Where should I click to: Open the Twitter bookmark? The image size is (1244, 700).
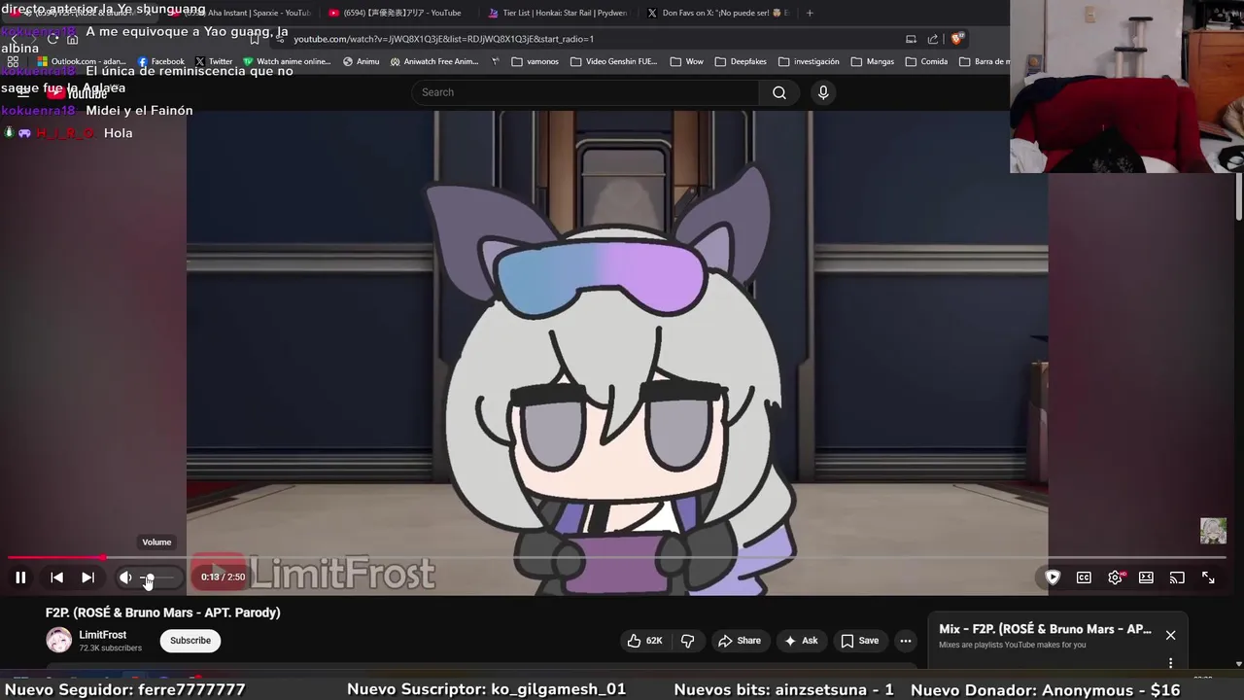[214, 61]
